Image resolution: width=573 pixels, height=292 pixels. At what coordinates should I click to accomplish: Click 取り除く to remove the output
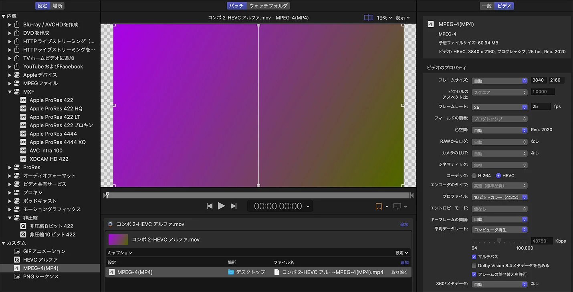tap(399, 272)
